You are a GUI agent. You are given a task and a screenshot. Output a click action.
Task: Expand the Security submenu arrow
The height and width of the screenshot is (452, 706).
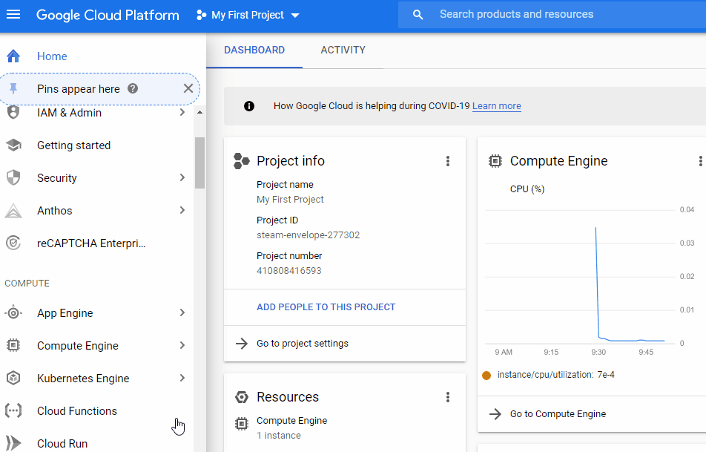click(182, 177)
